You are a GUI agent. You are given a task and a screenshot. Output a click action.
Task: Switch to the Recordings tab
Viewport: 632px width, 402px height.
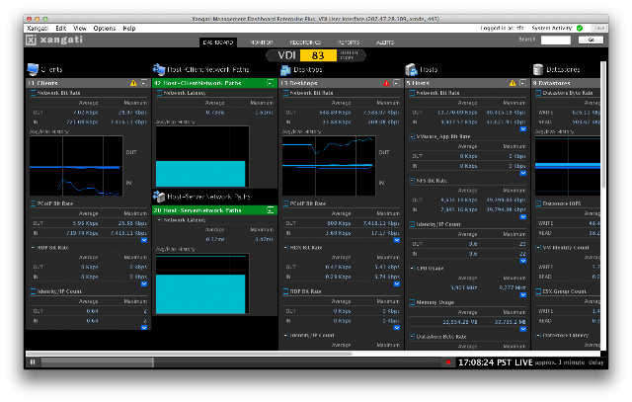coord(305,42)
